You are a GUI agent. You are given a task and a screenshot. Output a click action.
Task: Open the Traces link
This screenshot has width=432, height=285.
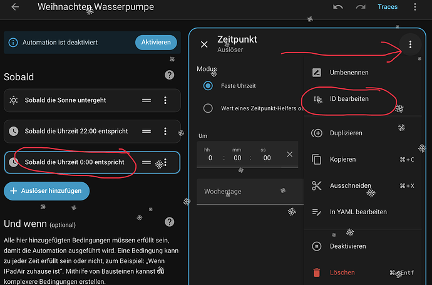coord(388,7)
